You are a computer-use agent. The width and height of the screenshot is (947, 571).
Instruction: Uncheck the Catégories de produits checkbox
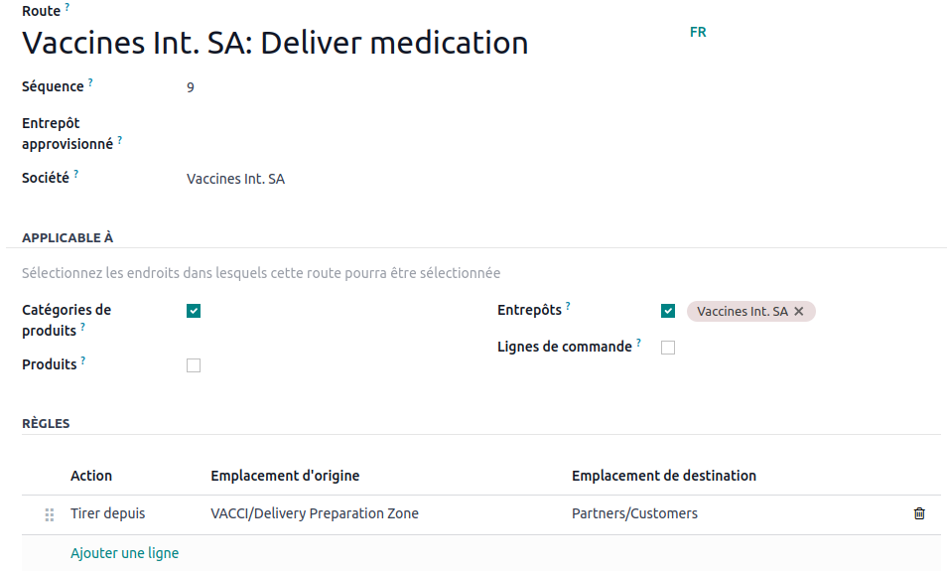[194, 311]
